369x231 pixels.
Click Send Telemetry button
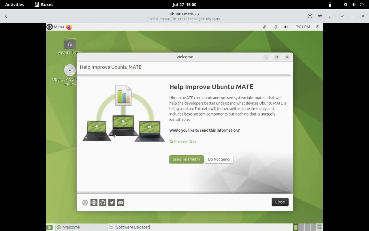pyautogui.click(x=186, y=159)
